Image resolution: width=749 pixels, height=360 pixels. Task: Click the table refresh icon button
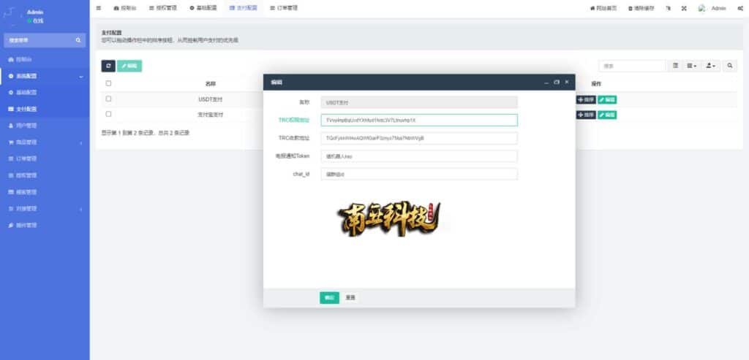108,66
